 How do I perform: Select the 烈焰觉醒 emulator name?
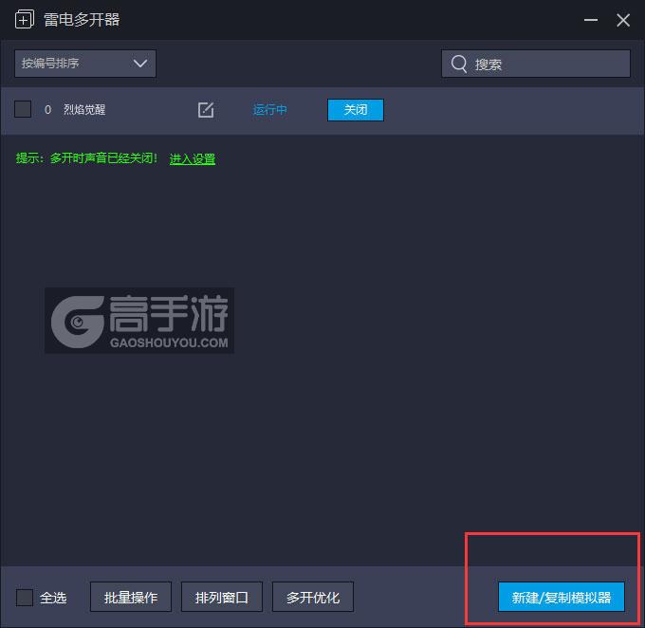[x=84, y=110]
